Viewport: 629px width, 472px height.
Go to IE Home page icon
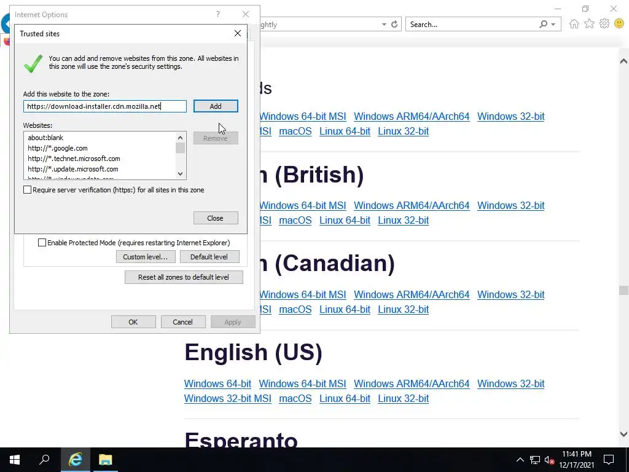pyautogui.click(x=574, y=24)
